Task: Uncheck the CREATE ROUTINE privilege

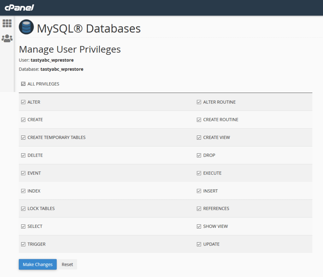Action: (x=199, y=119)
